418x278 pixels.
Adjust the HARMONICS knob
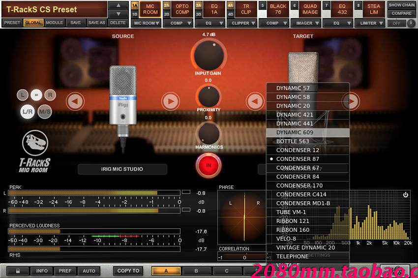click(x=209, y=133)
